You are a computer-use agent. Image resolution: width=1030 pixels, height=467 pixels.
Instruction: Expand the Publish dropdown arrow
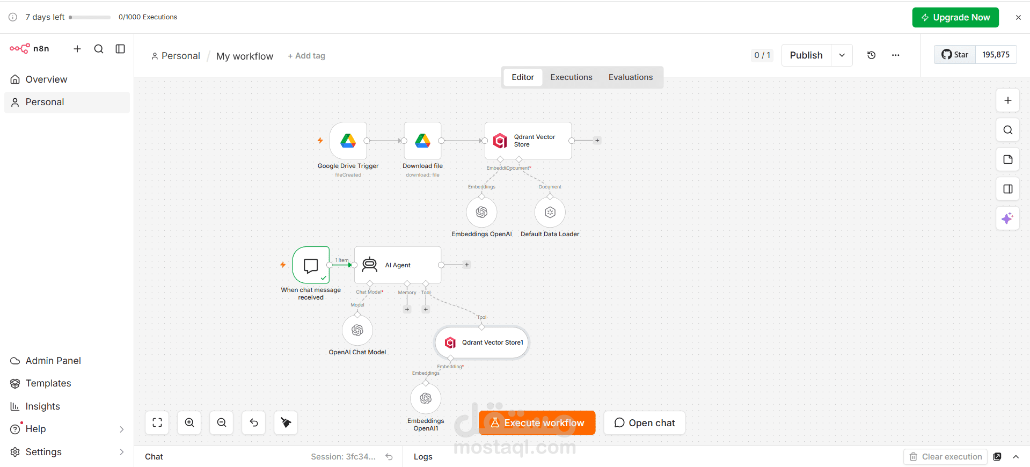(x=842, y=55)
